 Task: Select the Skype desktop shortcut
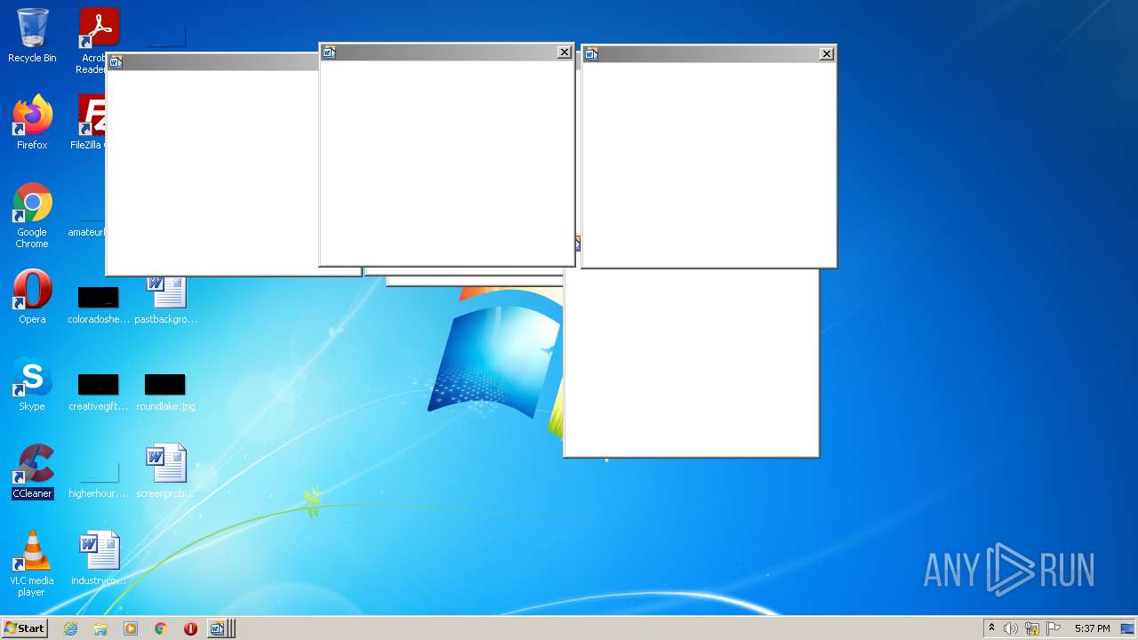click(x=32, y=384)
